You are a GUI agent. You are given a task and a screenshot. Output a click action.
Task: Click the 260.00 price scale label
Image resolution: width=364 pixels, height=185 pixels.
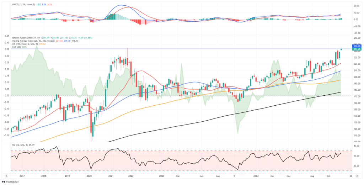(x=357, y=38)
